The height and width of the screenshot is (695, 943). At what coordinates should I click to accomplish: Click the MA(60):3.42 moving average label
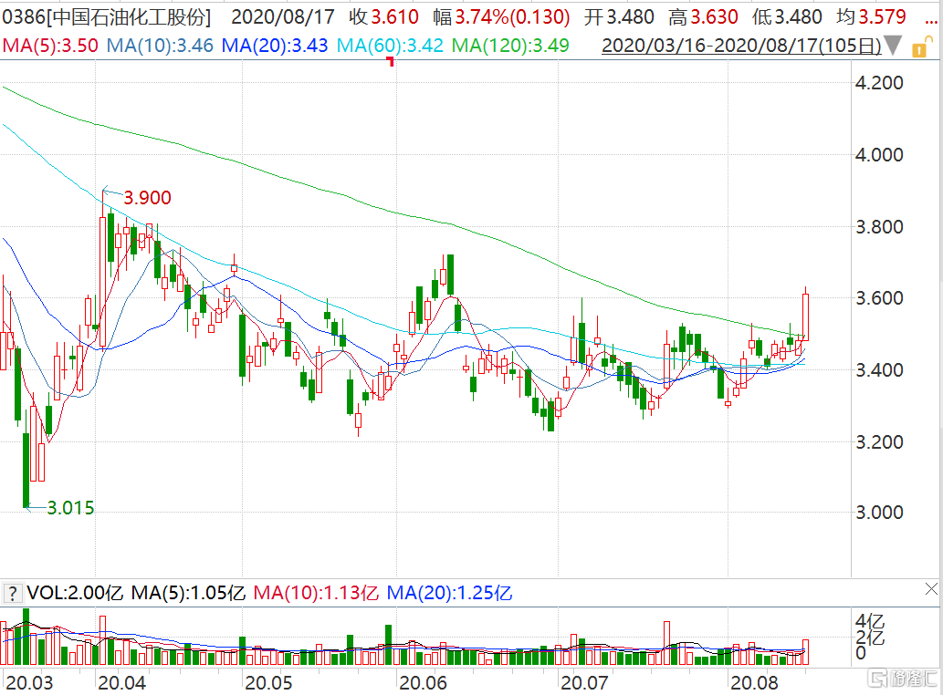(391, 45)
